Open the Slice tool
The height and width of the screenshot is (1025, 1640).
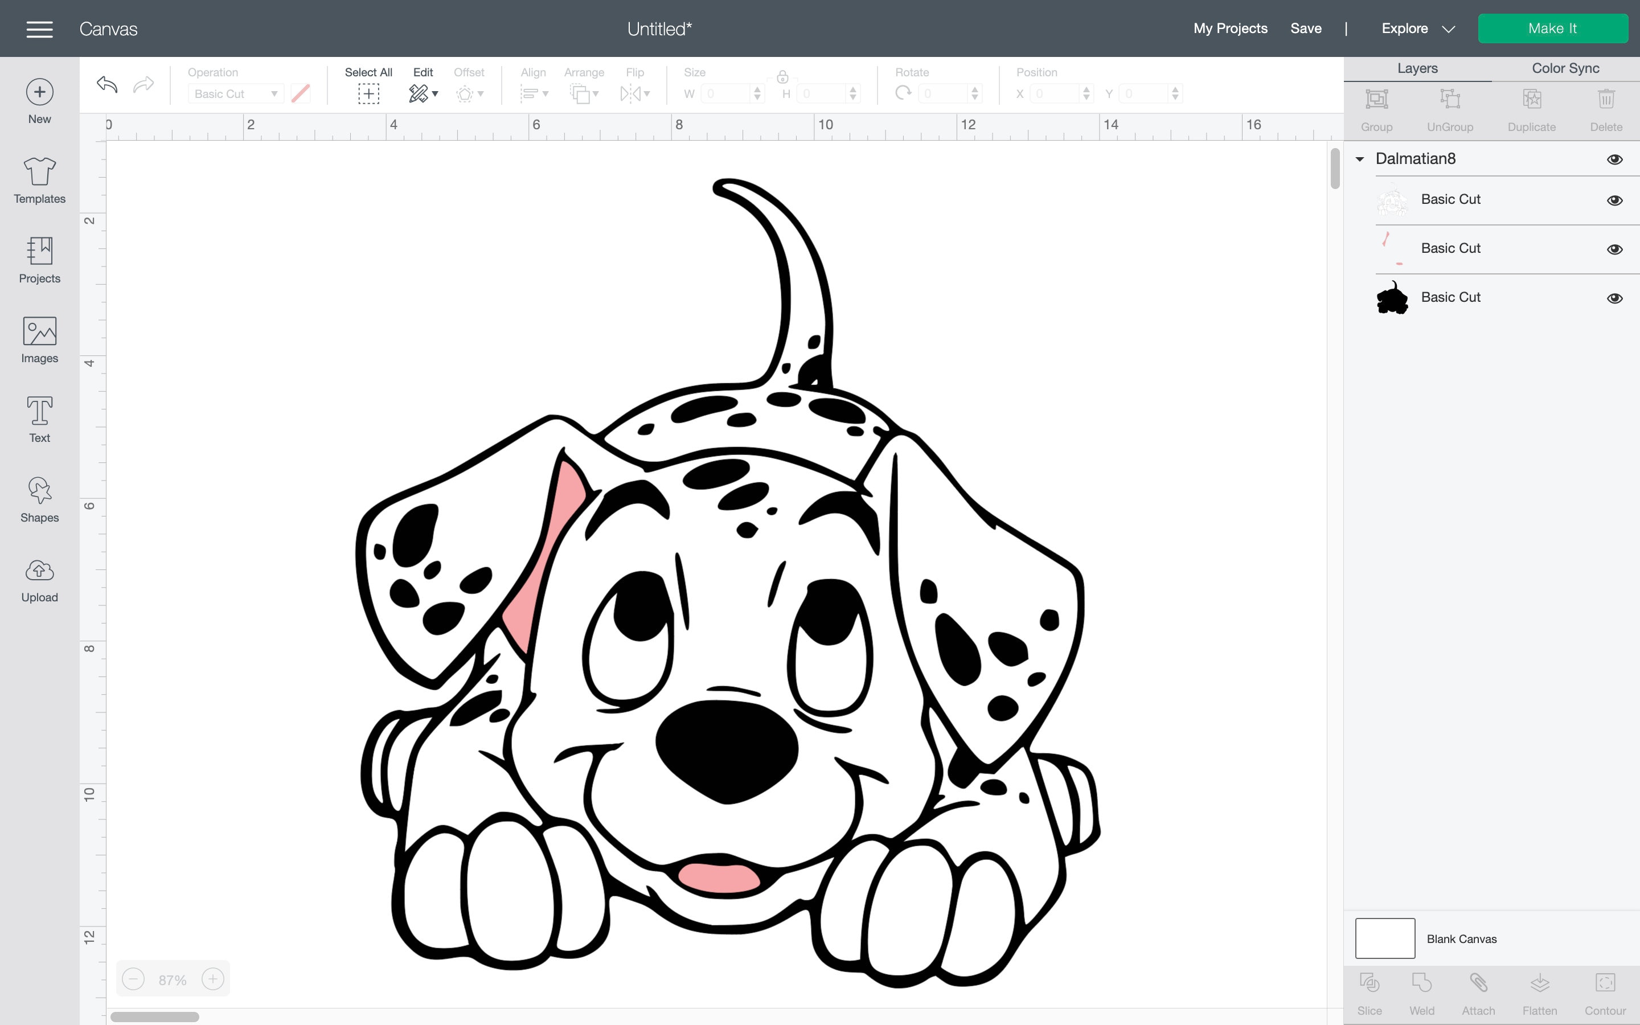pos(1371,990)
